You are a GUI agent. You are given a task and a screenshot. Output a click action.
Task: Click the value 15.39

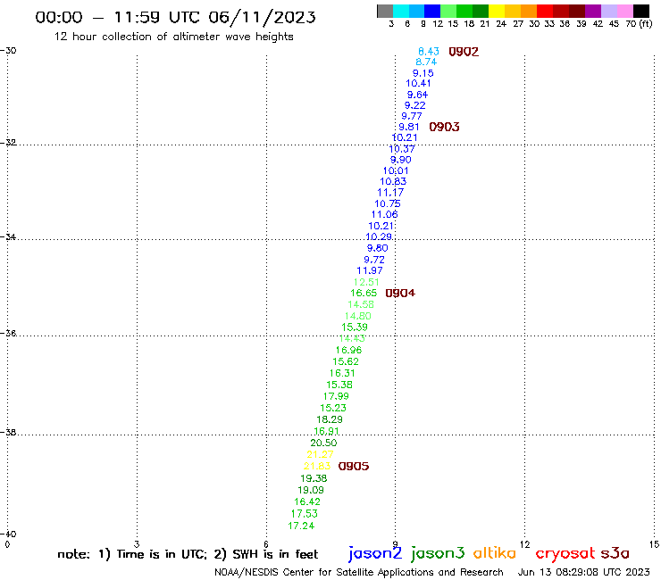355,327
